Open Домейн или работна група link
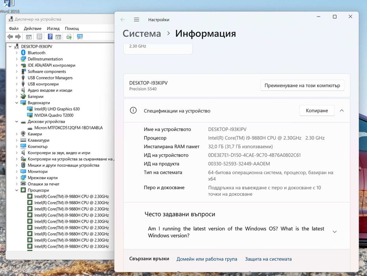The height and width of the screenshot is (276, 367). pyautogui.click(x=207, y=259)
